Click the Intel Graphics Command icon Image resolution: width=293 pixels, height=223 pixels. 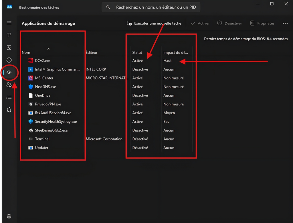31,69
